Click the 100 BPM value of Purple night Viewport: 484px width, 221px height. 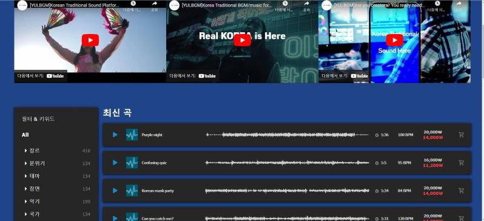pos(405,135)
